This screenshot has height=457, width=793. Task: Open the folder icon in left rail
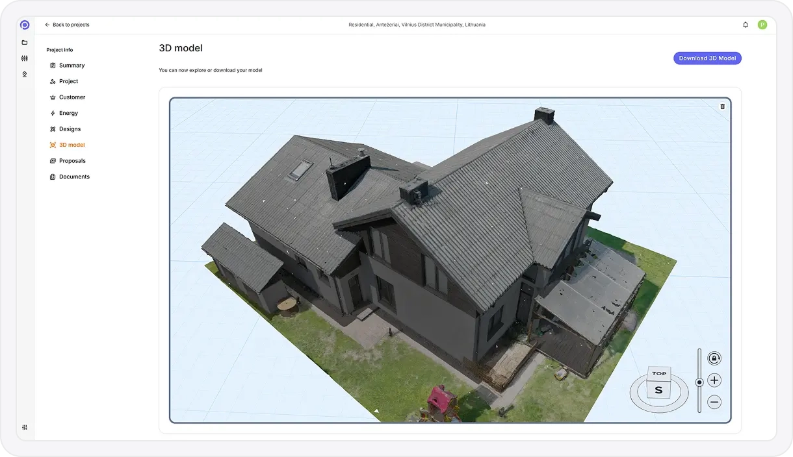click(25, 42)
